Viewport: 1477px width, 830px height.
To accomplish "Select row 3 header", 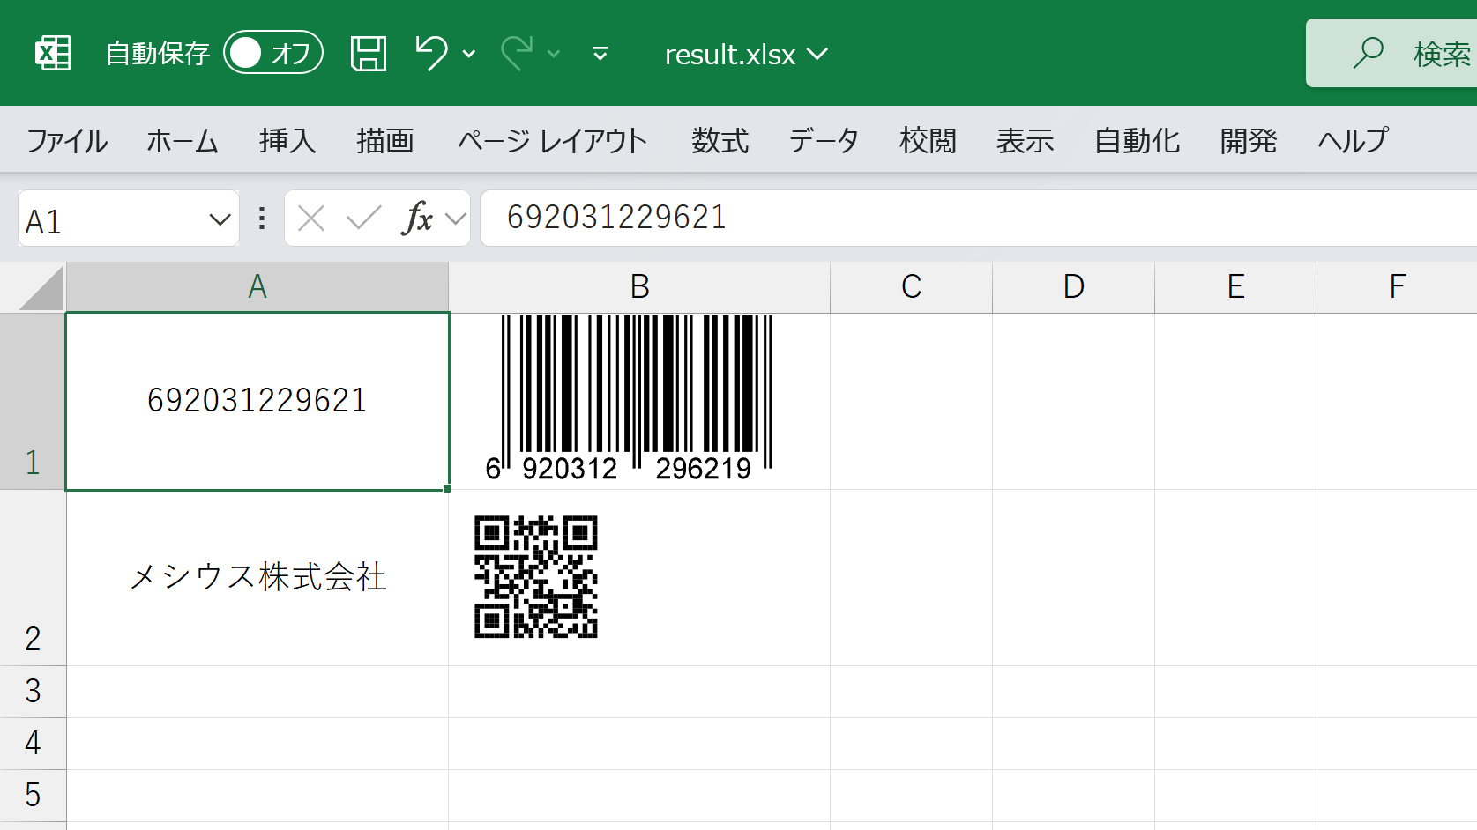I will [x=33, y=692].
